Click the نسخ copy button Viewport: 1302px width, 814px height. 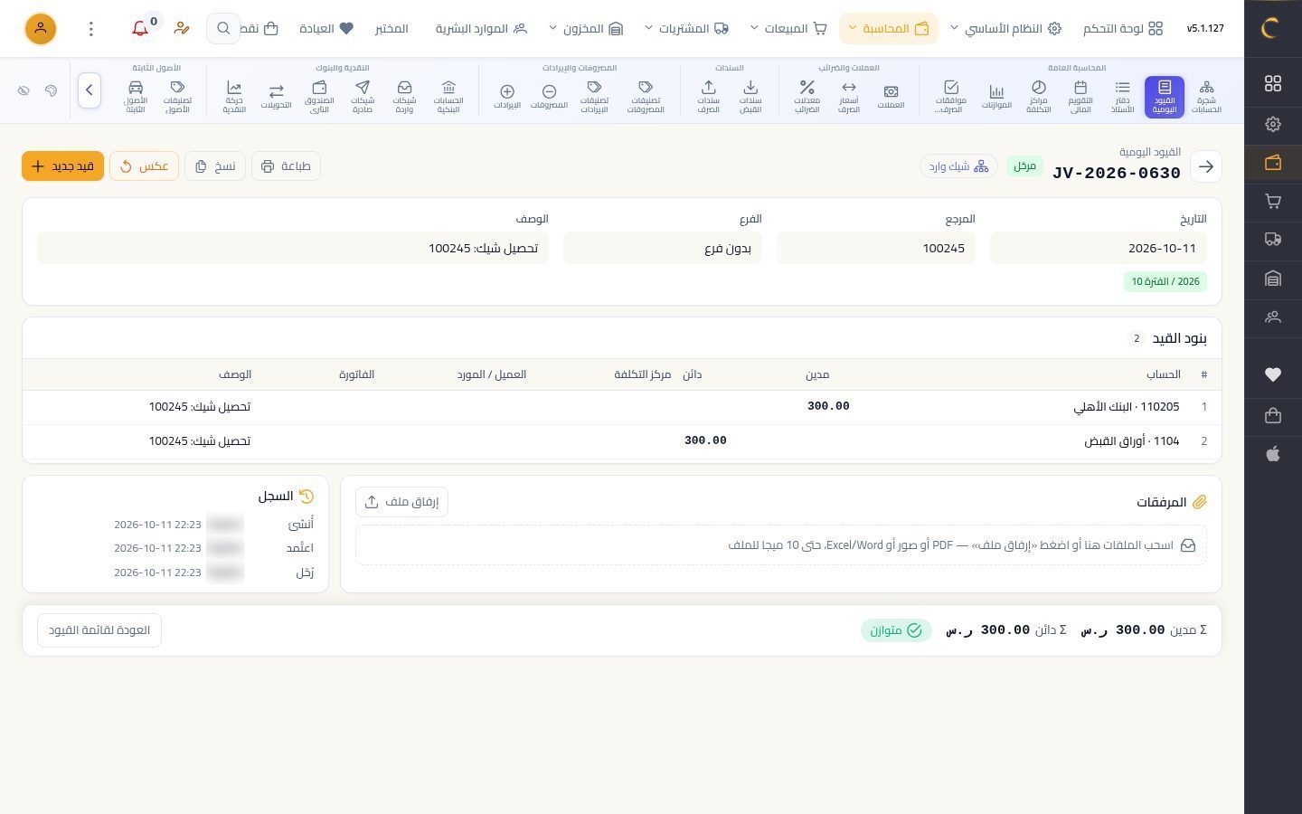(215, 166)
